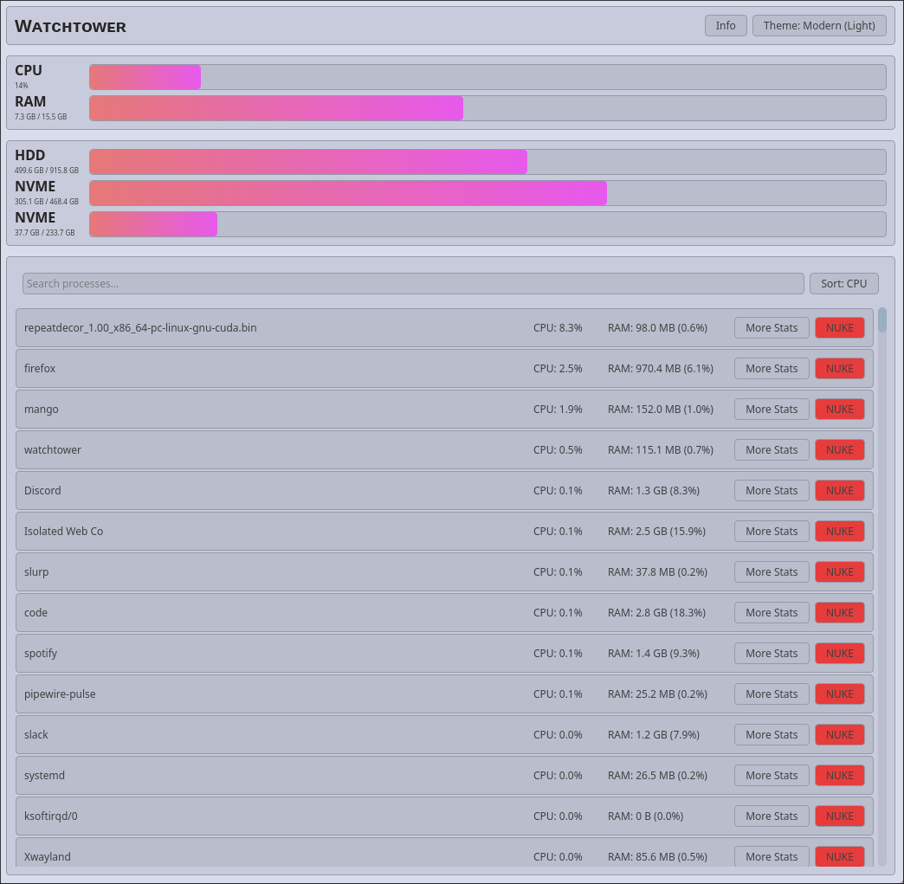The width and height of the screenshot is (904, 884).
Task: Toggle the Modern (Light) theme button
Action: coord(819,26)
